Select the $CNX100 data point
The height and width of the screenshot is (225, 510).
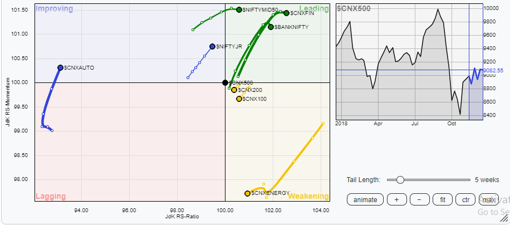coord(239,99)
